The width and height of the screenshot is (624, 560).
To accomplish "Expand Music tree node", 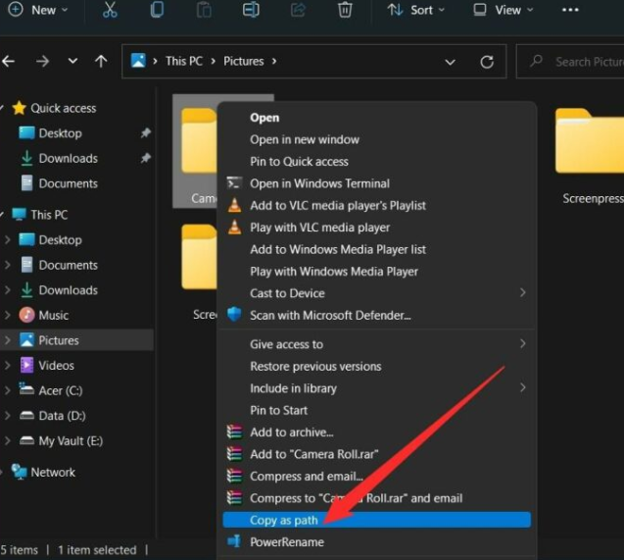I will [x=7, y=315].
